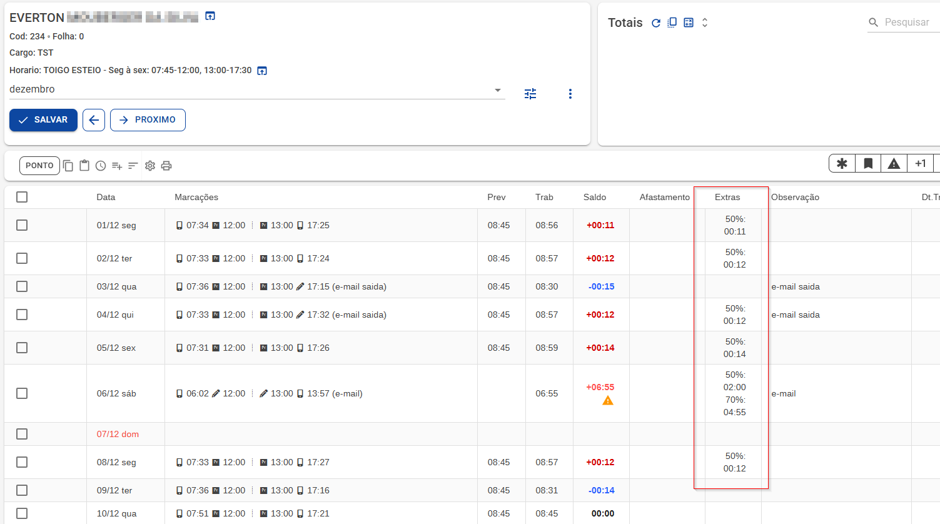This screenshot has width=940, height=524.
Task: Click the Marcações column header
Action: [x=196, y=197]
